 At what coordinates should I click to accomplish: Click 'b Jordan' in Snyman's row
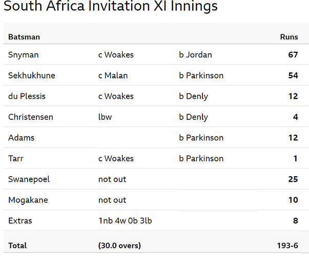(195, 55)
